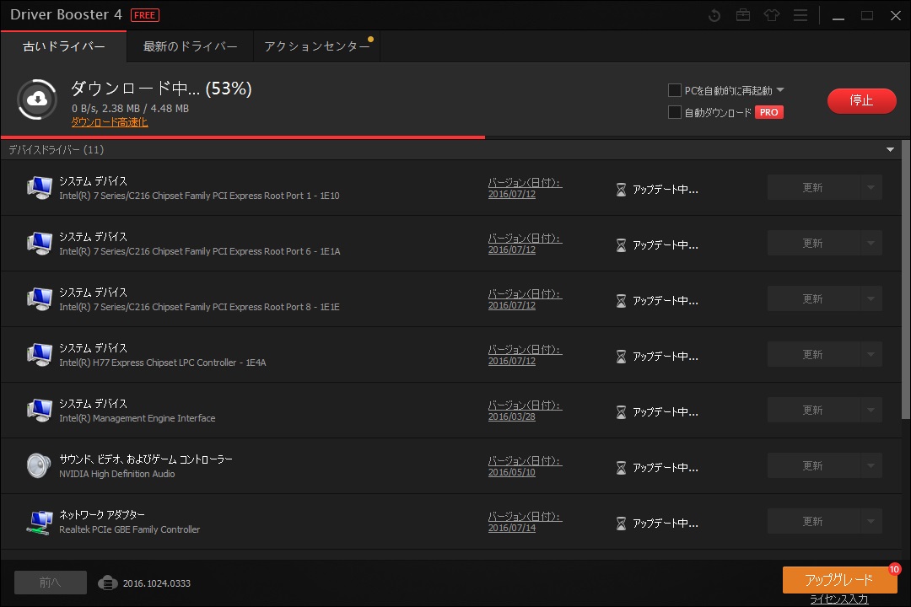Open the rescue/restore icon in title bar

click(714, 16)
